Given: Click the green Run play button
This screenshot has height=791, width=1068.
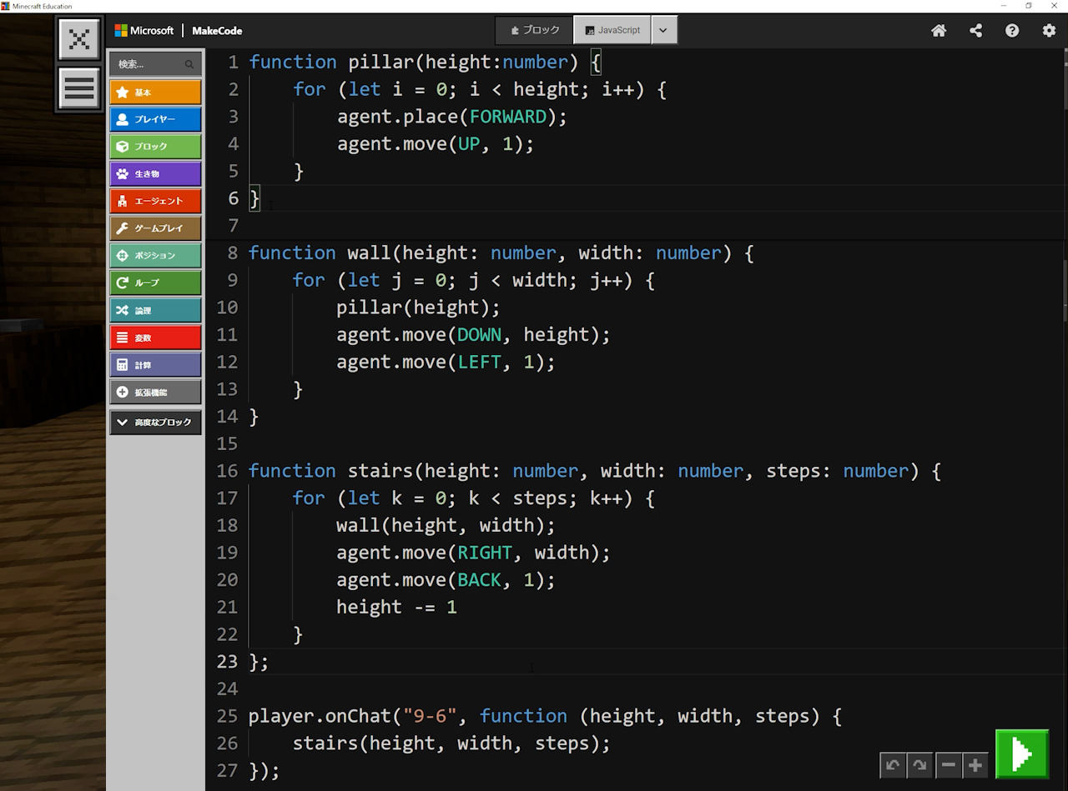Looking at the screenshot, I should (x=1021, y=753).
